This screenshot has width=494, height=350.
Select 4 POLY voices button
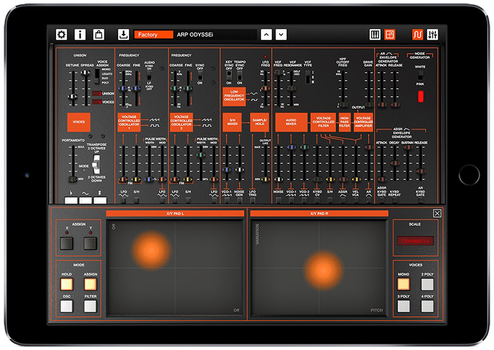(x=427, y=306)
